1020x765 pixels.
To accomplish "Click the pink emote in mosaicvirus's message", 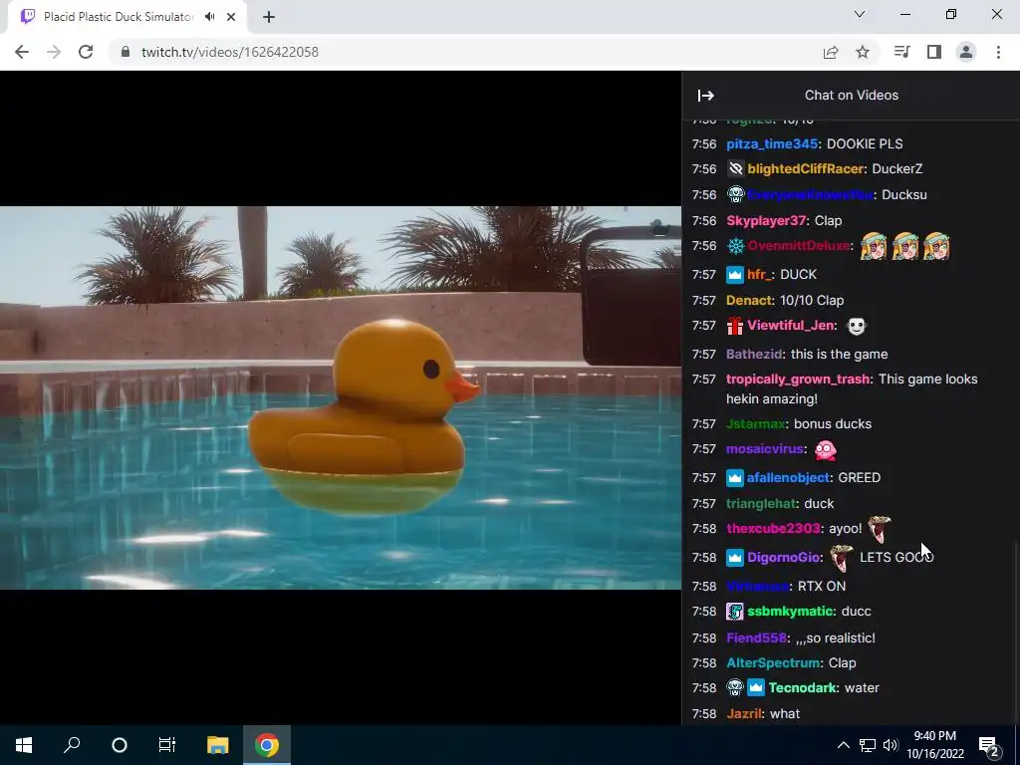I will [x=826, y=449].
